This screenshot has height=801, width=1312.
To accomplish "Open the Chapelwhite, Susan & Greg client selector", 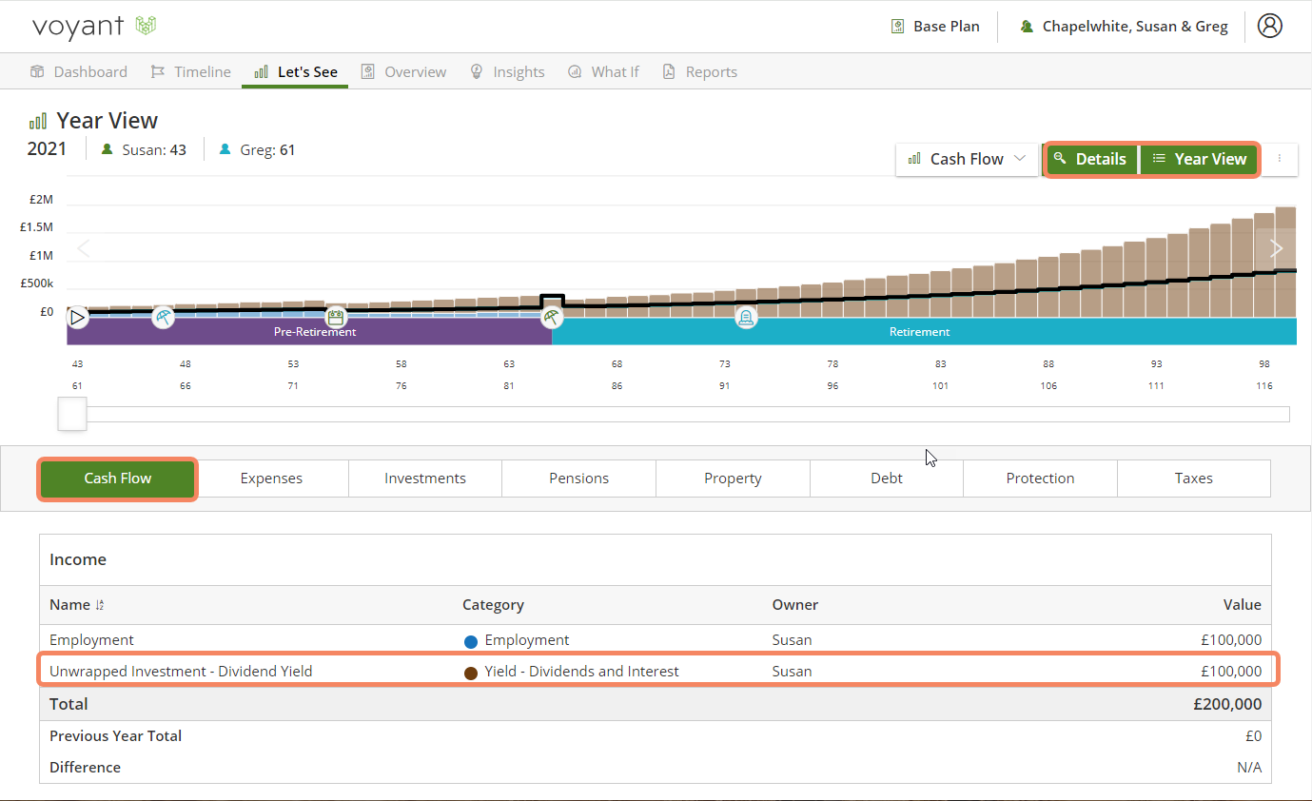I will [1124, 27].
